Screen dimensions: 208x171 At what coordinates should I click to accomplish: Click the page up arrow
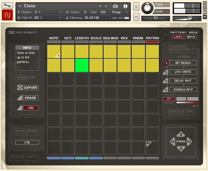181,134
